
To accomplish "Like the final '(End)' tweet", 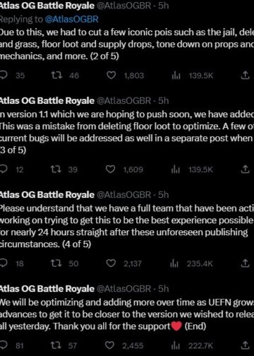I will click(x=109, y=345).
